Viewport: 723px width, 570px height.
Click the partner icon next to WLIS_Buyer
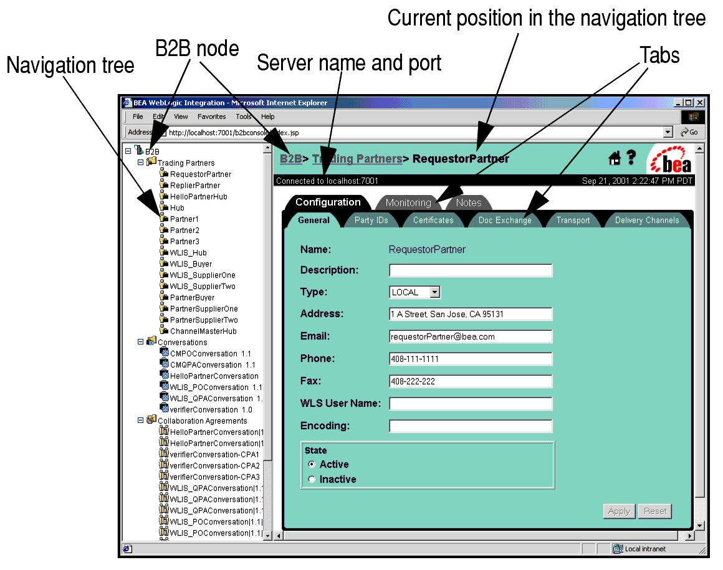pos(164,263)
